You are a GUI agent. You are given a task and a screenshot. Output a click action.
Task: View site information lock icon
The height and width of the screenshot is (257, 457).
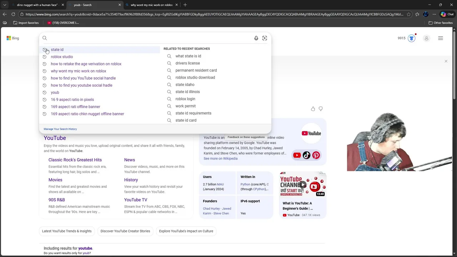coord(22,14)
